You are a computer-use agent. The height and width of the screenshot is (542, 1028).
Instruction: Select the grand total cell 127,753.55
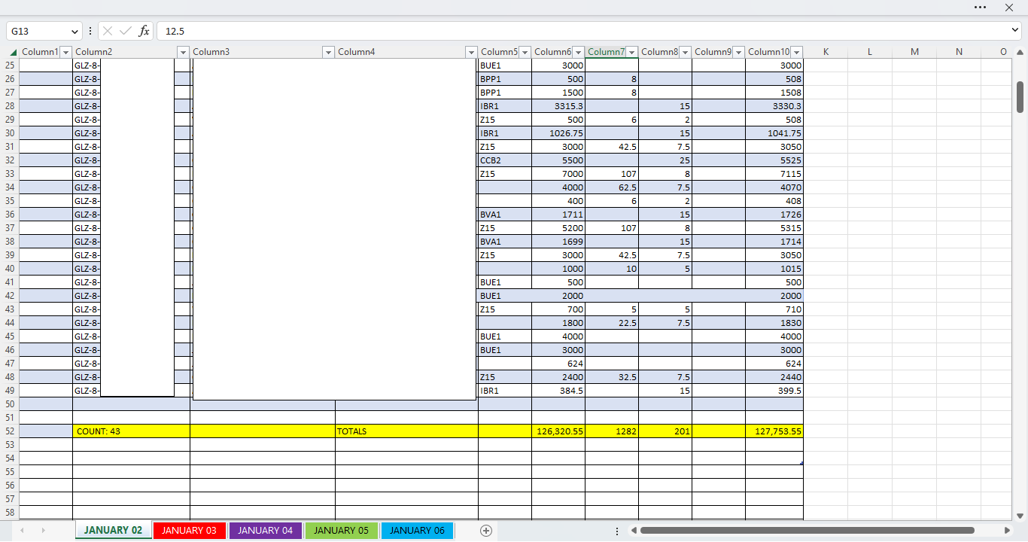tap(774, 431)
